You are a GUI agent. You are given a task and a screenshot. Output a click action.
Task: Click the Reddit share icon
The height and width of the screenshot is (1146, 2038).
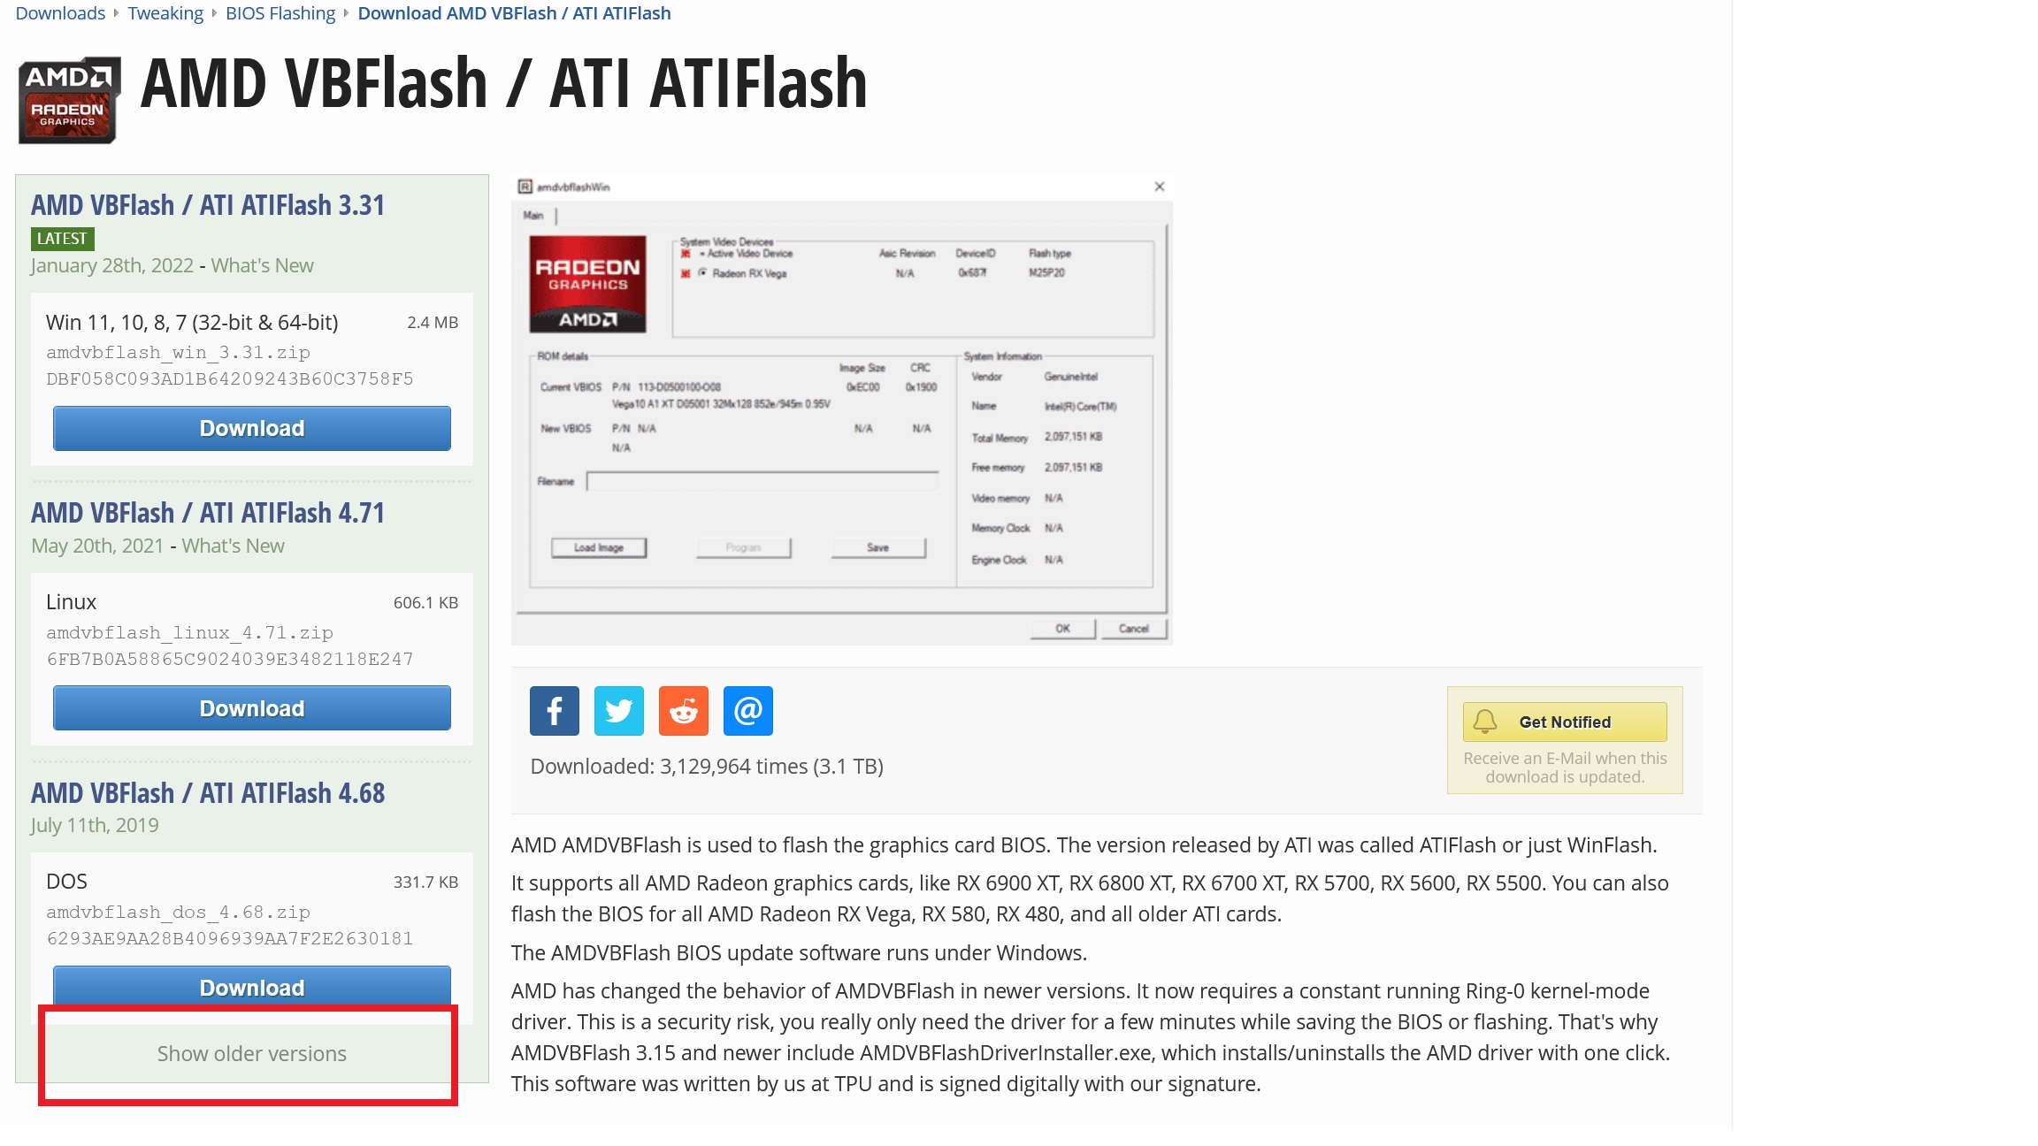pyautogui.click(x=683, y=711)
